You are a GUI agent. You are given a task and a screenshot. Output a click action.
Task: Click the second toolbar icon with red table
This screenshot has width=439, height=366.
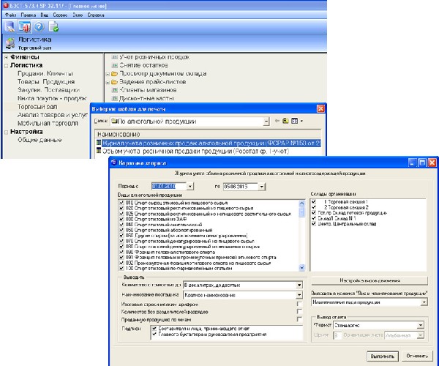coord(23,27)
